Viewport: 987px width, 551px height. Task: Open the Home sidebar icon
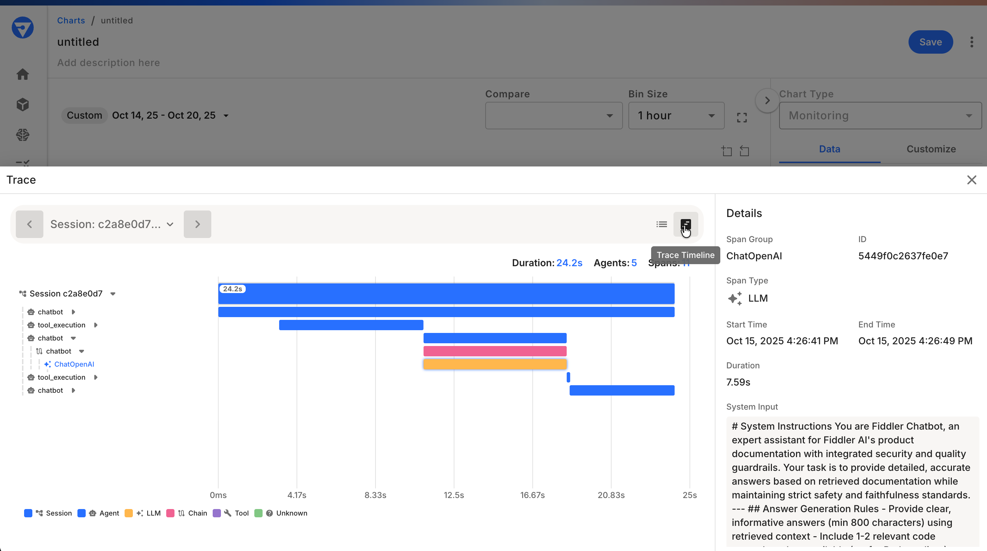coord(23,74)
